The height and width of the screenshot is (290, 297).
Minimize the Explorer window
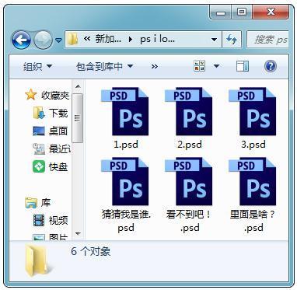click(x=221, y=12)
